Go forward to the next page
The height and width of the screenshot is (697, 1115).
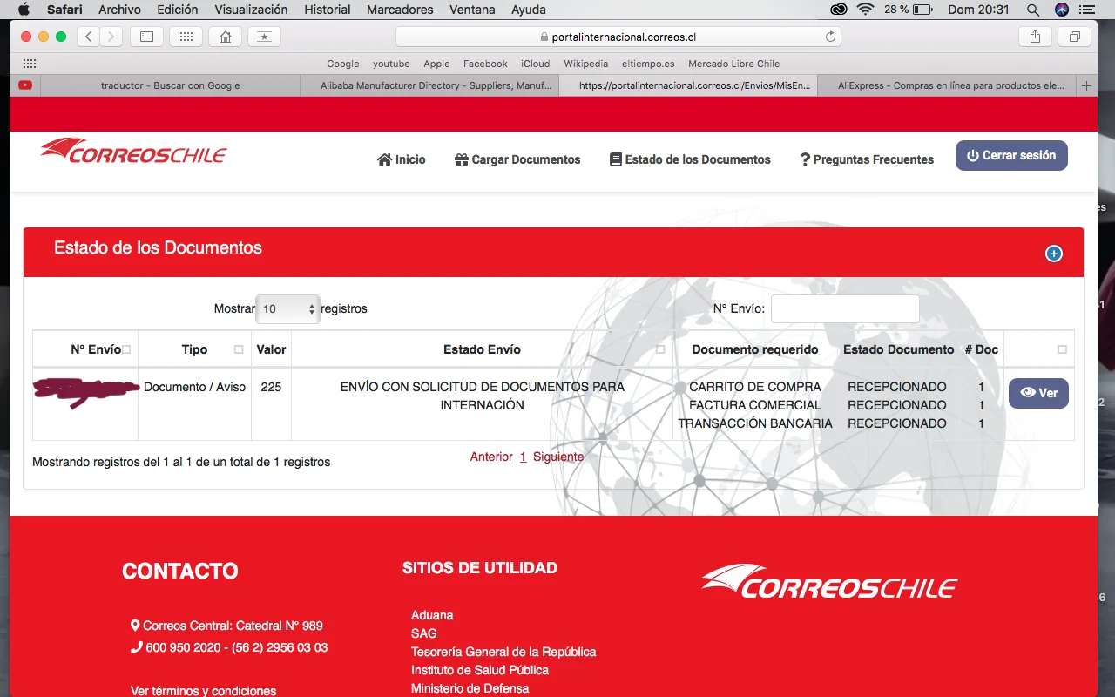[111, 37]
